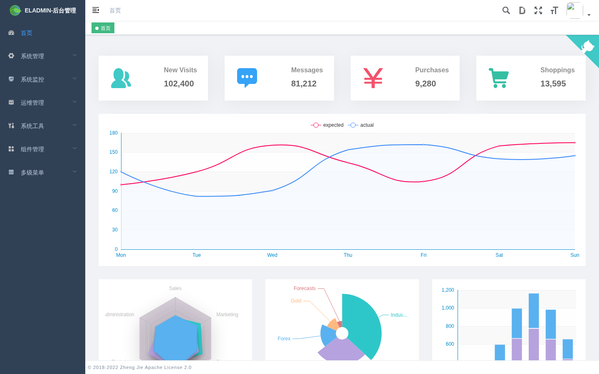Screen dimensions: 599x374
Task: Open the GitHub corner cat icon
Action: (x=587, y=47)
